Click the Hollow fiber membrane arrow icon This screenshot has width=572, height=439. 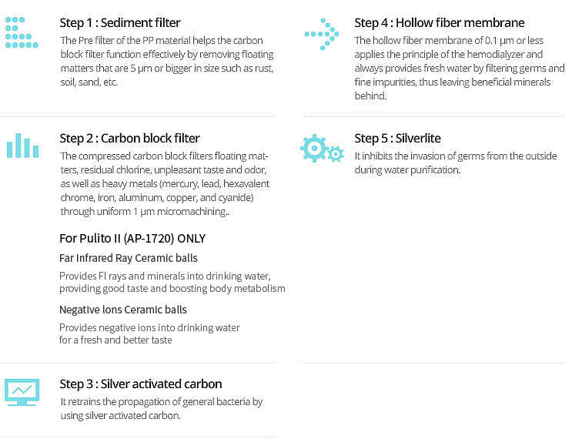321,33
